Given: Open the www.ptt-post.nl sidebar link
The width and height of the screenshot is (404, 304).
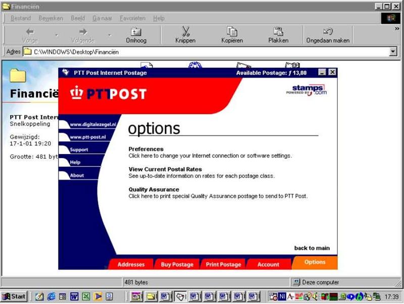Looking at the screenshot, I should 87,137.
